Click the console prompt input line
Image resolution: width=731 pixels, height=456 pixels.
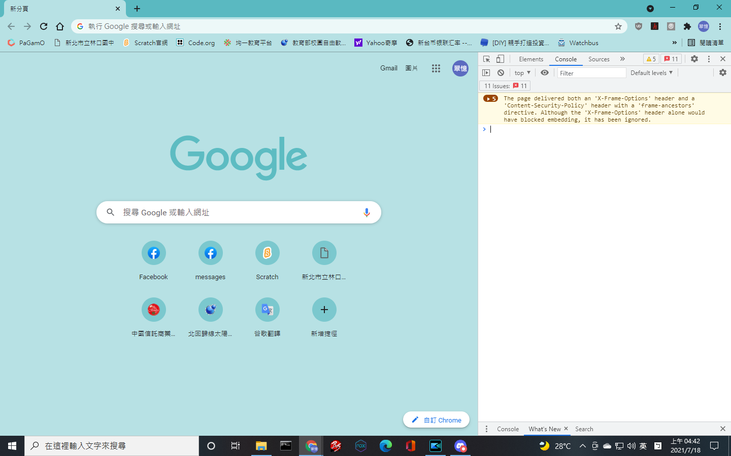coord(609,130)
